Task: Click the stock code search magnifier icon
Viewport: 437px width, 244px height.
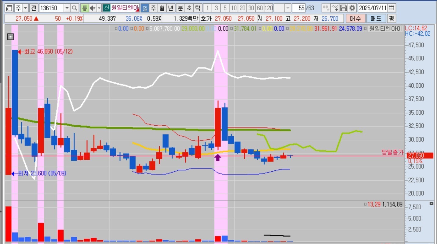Action: [75, 8]
